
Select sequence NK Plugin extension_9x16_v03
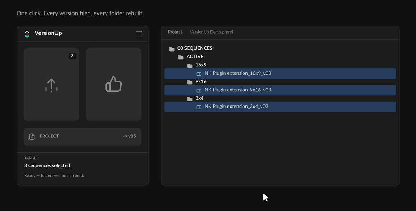click(x=280, y=90)
